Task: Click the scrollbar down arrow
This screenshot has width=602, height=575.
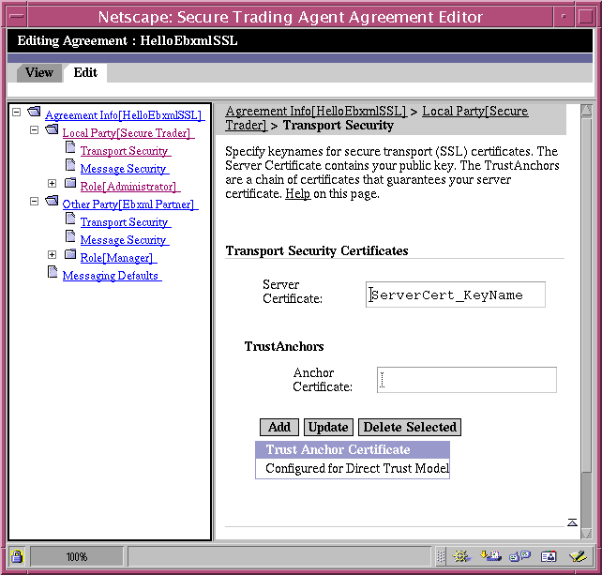Action: point(586,533)
